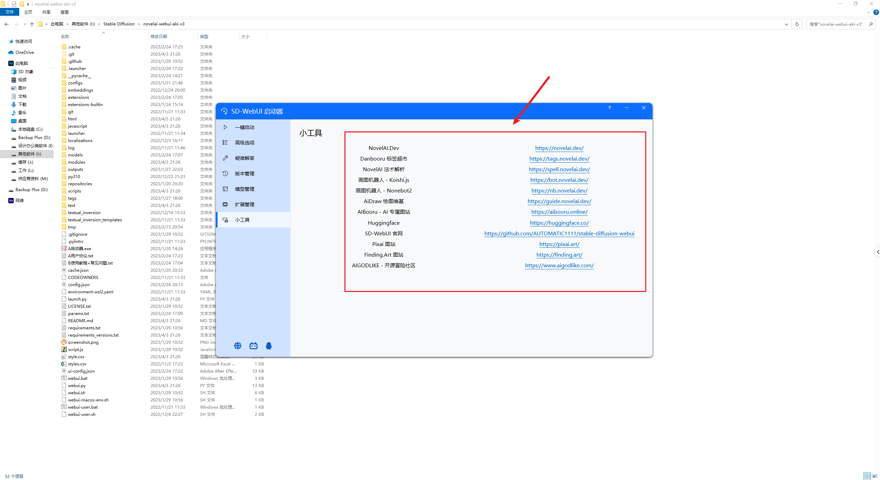Viewport: 880px width, 480px height.
Task: Open recent locations dropdown arrow
Action: [25, 24]
